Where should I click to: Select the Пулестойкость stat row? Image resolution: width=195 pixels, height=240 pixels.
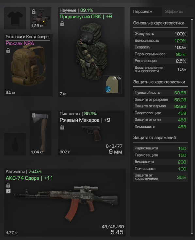pos(160,93)
